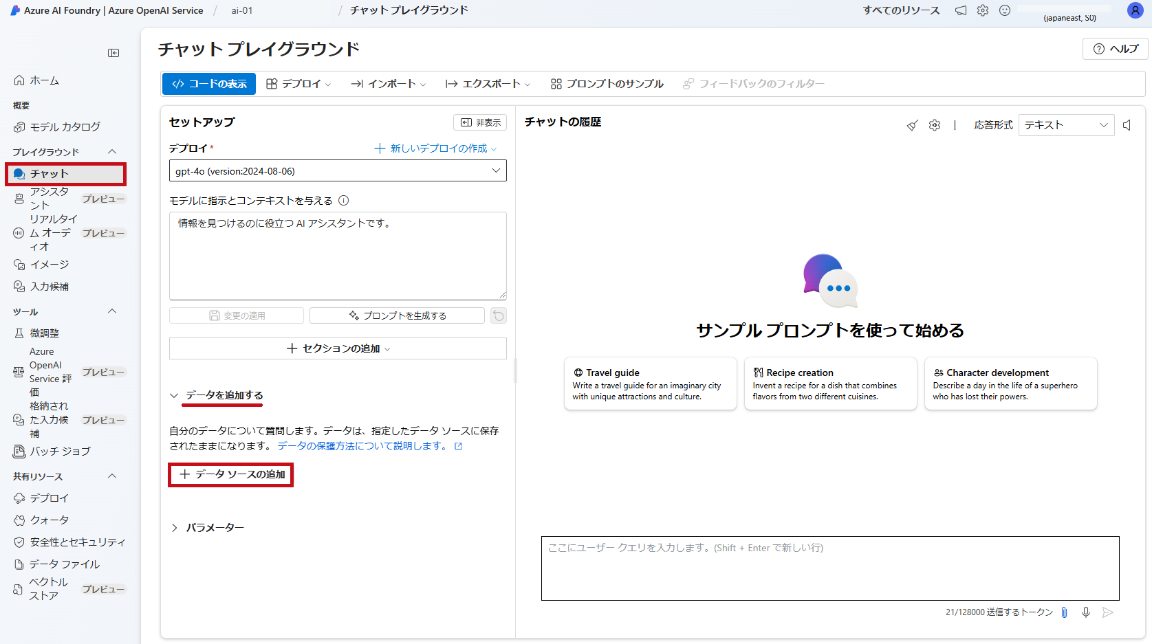The width and height of the screenshot is (1152, 644).
Task: Click データ ソースの追加 button
Action: 231,475
